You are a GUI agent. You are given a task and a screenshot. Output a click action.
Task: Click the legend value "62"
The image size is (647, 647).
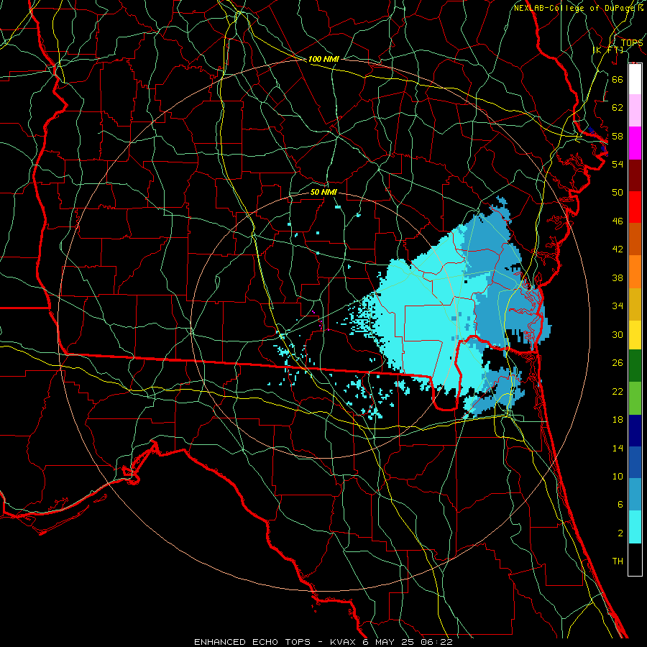(618, 108)
